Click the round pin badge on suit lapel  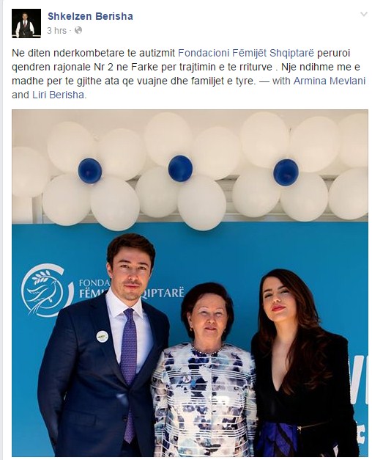(x=103, y=336)
